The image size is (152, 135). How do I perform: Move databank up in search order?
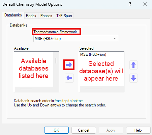(133, 65)
